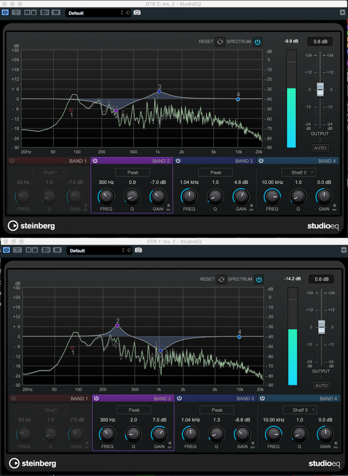Click Write automation W in GTR 2 window

point(33,13)
